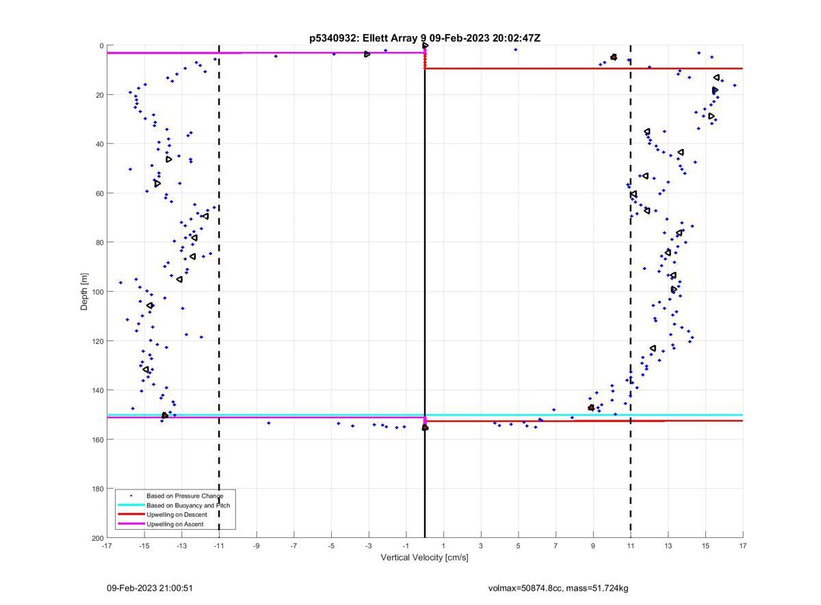Screen dimensions: 821x605
Task: Click x-axis tick label '-15'
Action: [x=144, y=546]
